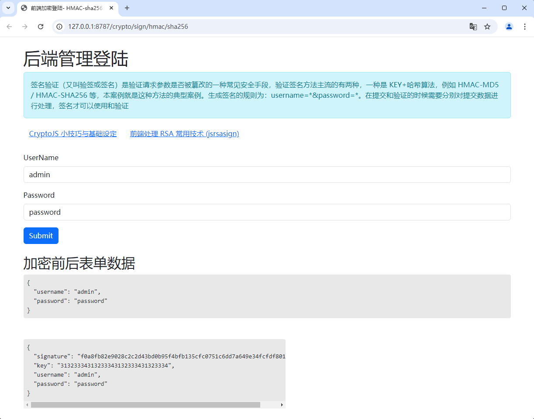Open 前端处理 RSA 常用技术 (jsrsasign) link

point(184,134)
